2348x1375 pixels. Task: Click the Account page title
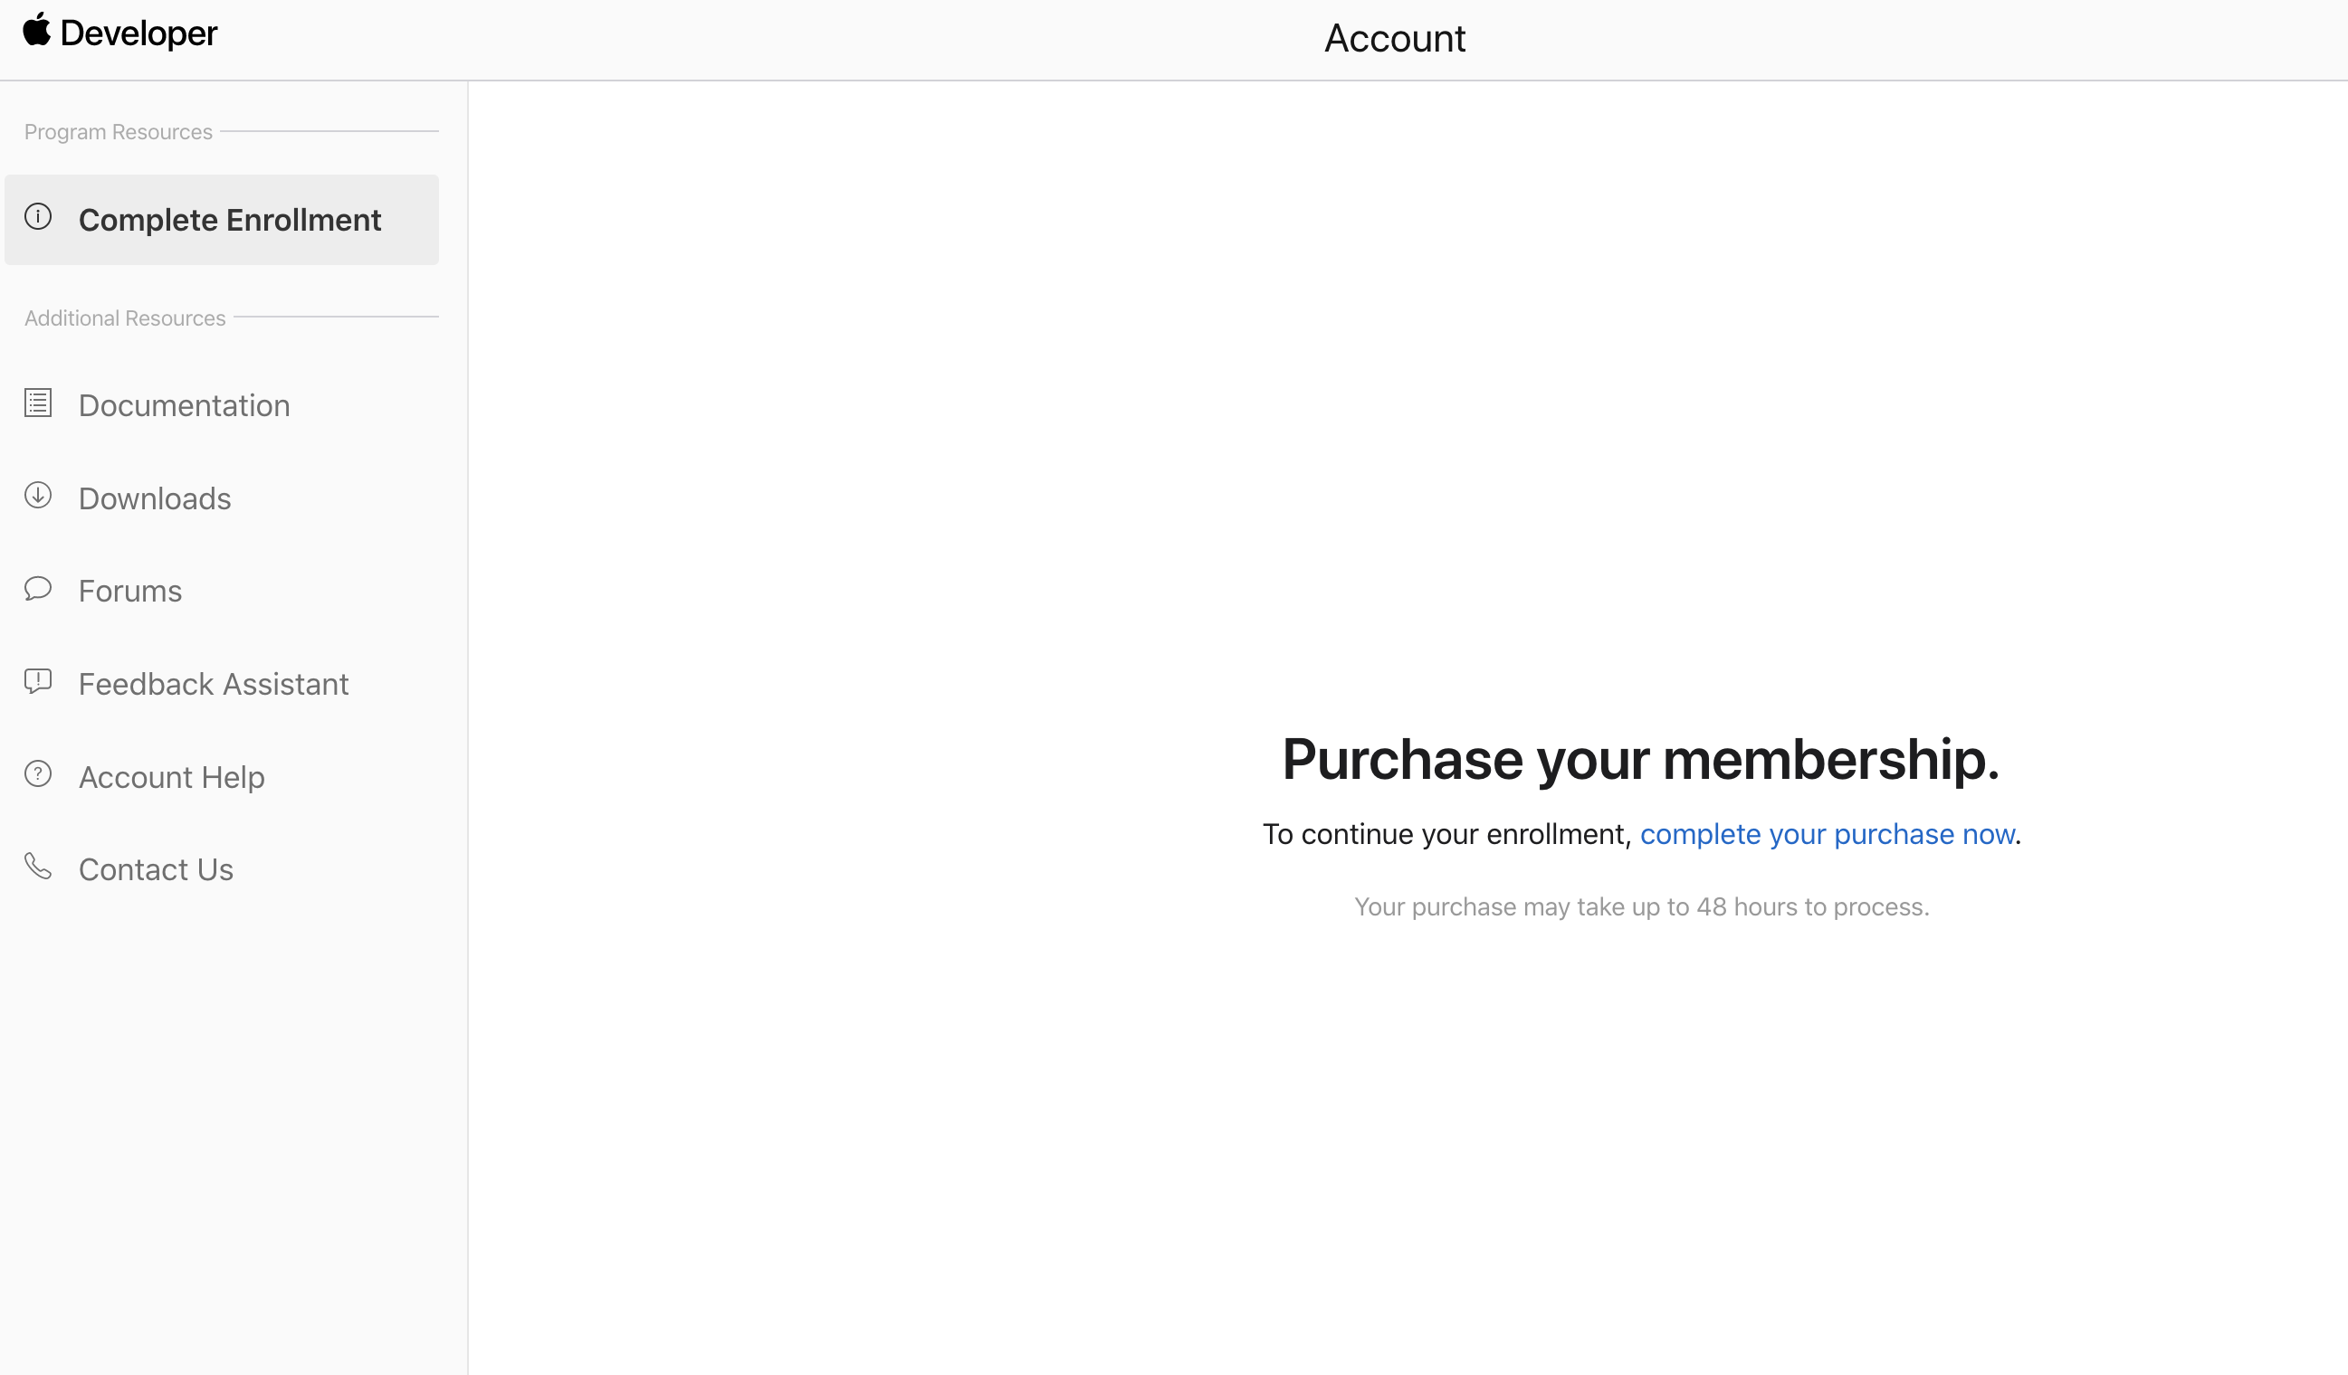(1395, 39)
